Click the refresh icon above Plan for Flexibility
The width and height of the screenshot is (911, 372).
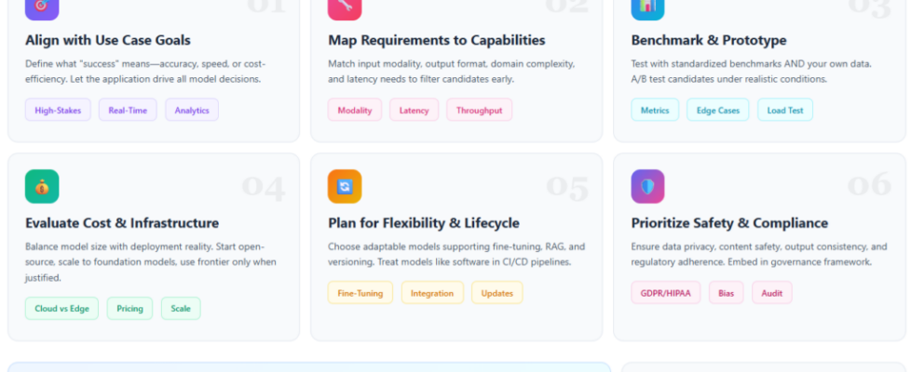pyautogui.click(x=345, y=186)
